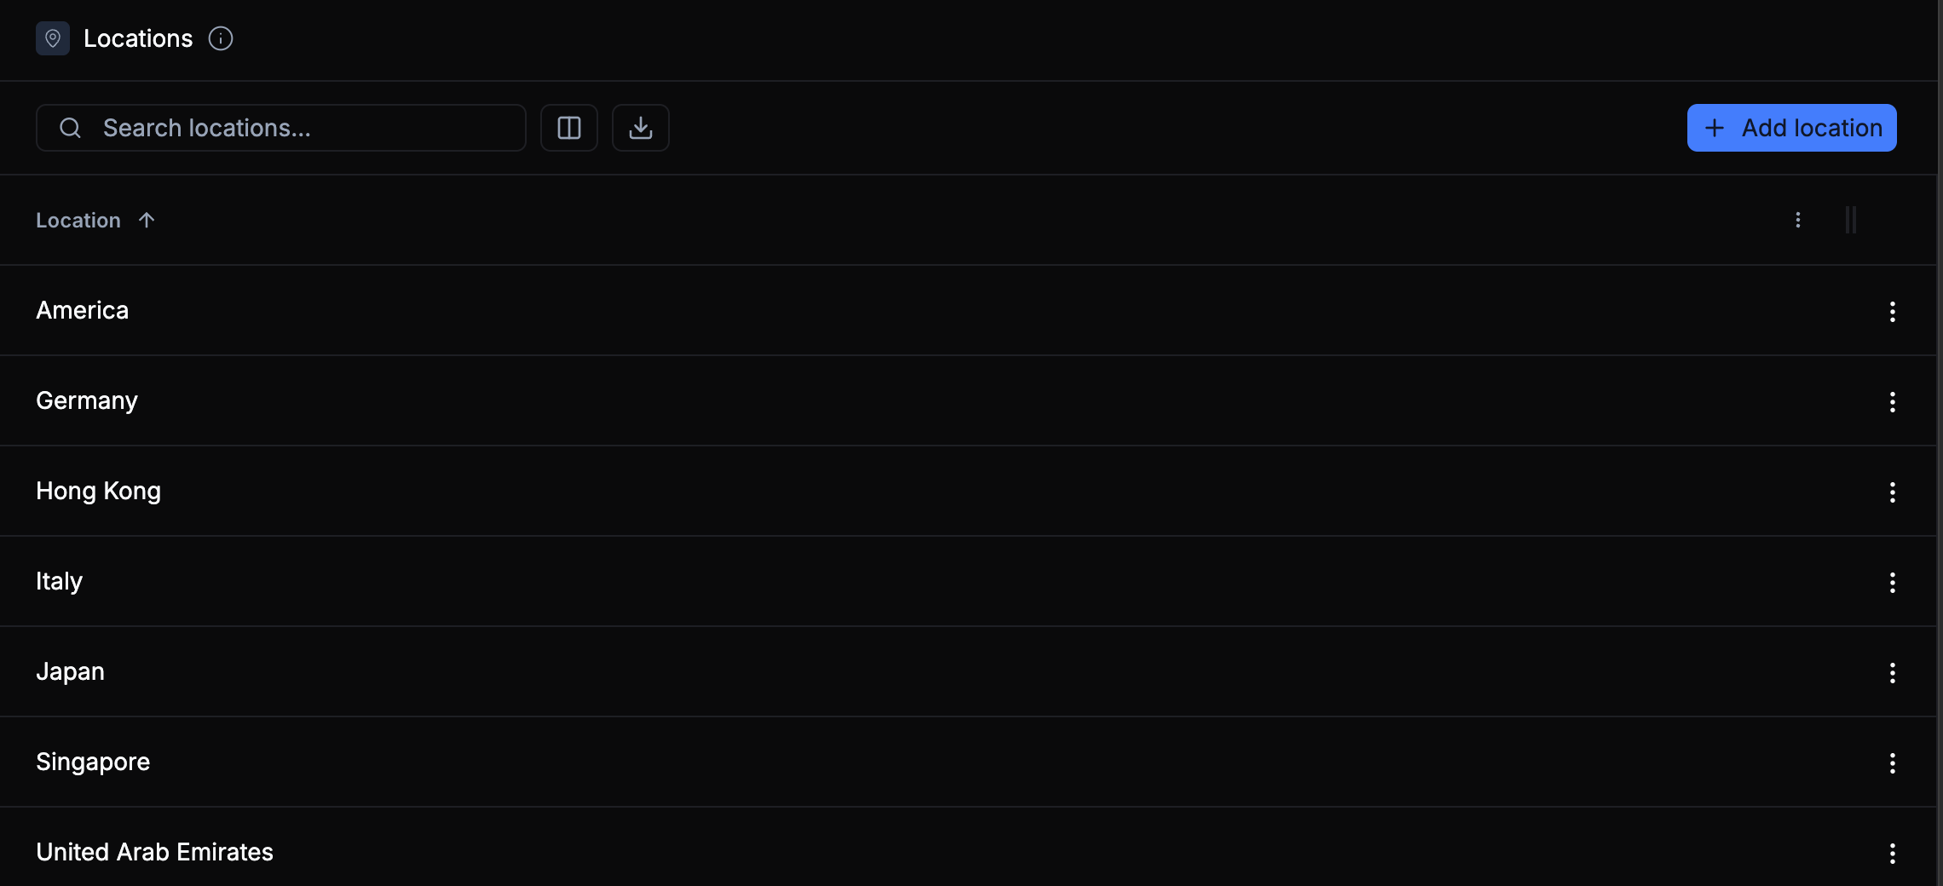Click the search magnifier icon

tap(70, 128)
